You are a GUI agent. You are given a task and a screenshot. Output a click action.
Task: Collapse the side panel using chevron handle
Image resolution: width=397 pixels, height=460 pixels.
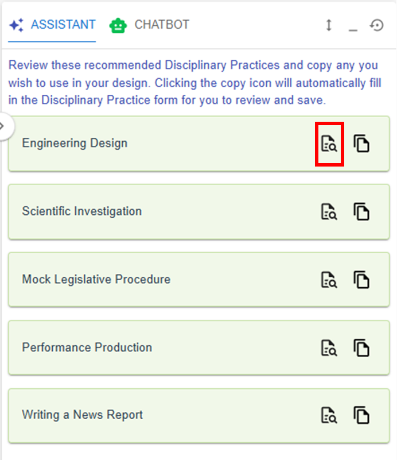[x=3, y=125]
